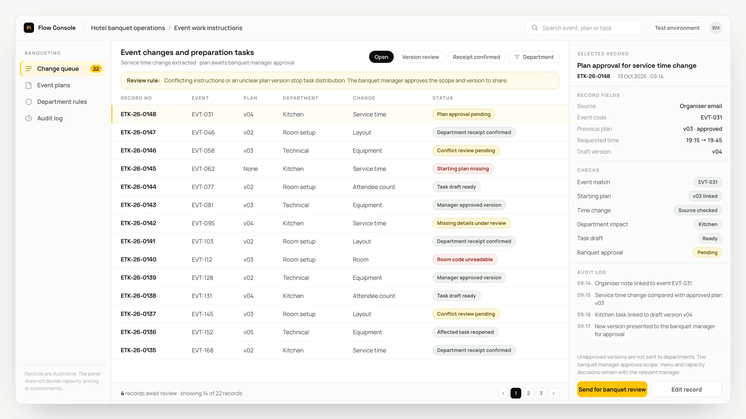The width and height of the screenshot is (746, 419).
Task: Open the Department filter dropdown
Action: [534, 57]
